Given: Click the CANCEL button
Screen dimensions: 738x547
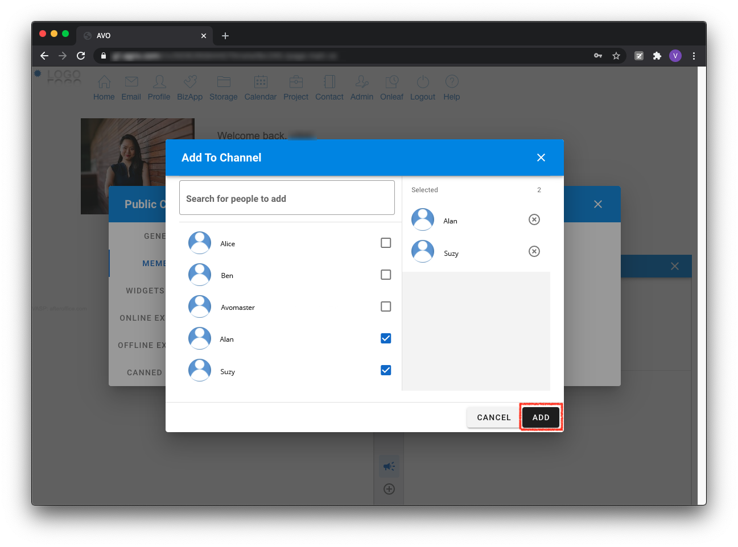Looking at the screenshot, I should tap(493, 417).
